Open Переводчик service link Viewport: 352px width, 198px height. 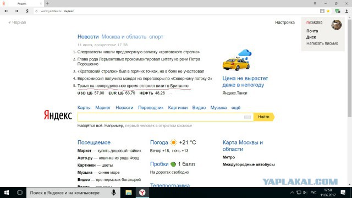[151, 108]
